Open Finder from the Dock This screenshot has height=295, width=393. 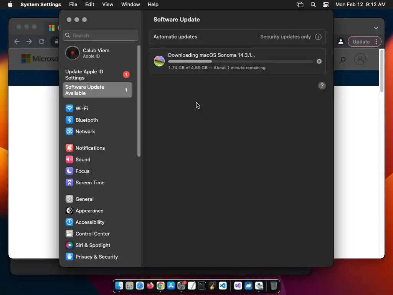(x=119, y=286)
